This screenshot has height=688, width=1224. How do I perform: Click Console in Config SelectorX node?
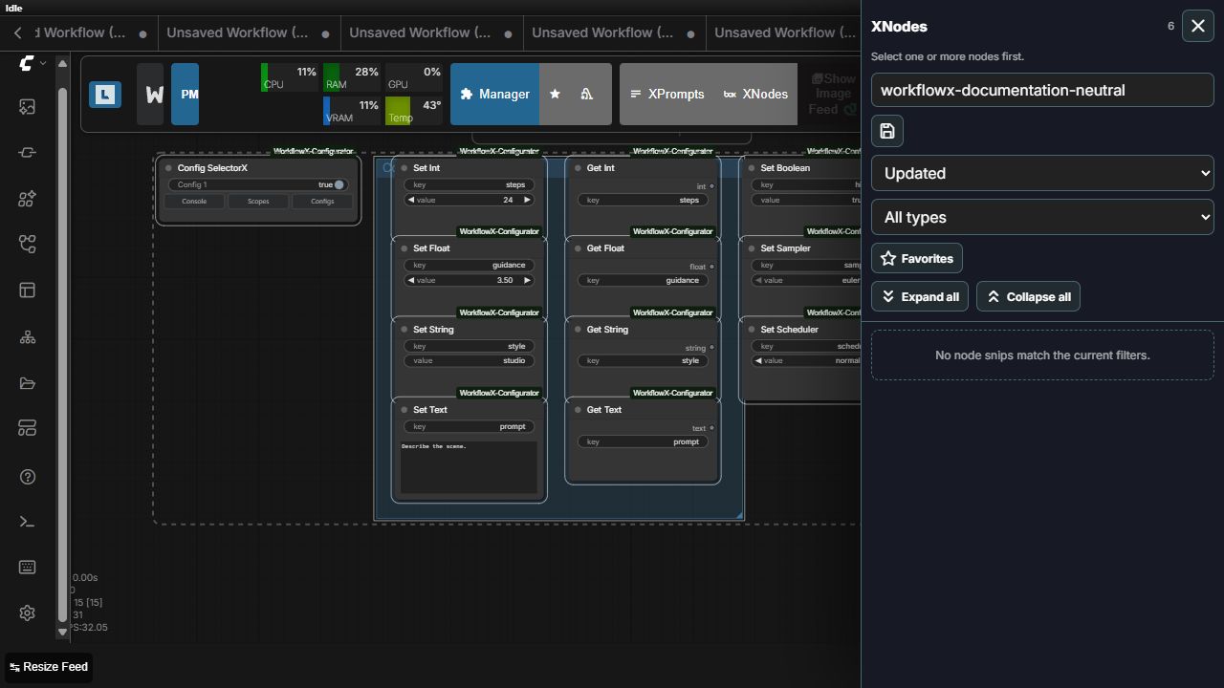coord(194,201)
